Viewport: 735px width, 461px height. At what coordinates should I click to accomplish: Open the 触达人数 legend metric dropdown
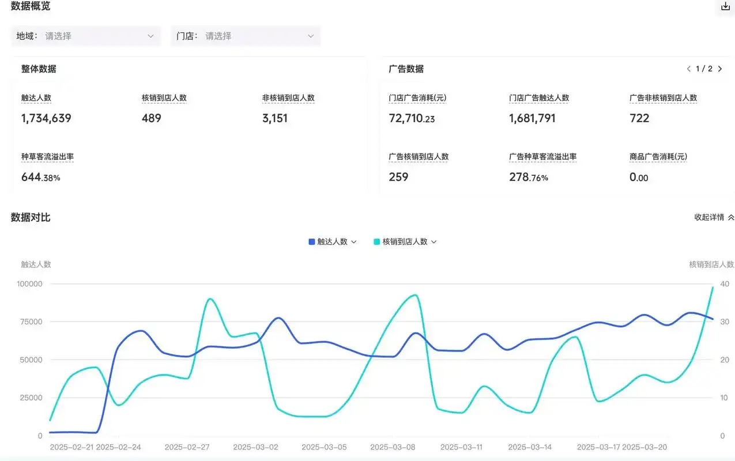point(354,241)
